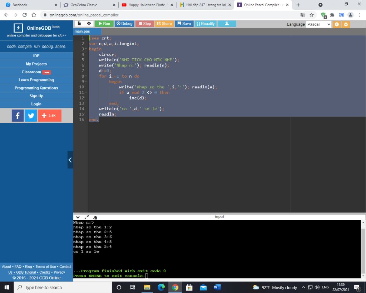Click the upload file icon in toolbar

click(89, 24)
